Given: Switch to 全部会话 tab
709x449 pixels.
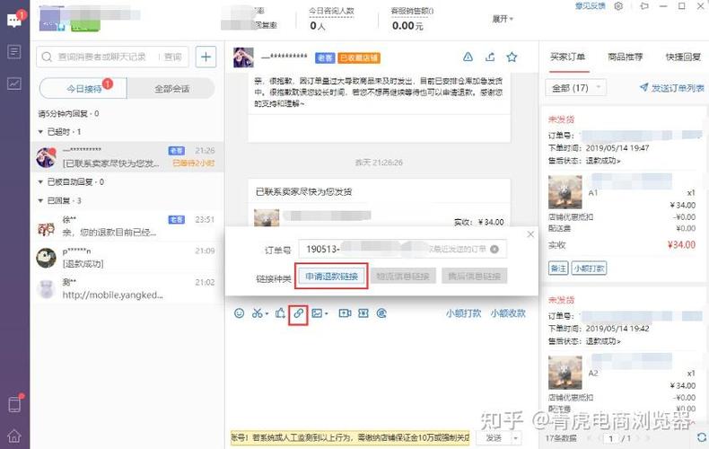Looking at the screenshot, I should (171, 89).
